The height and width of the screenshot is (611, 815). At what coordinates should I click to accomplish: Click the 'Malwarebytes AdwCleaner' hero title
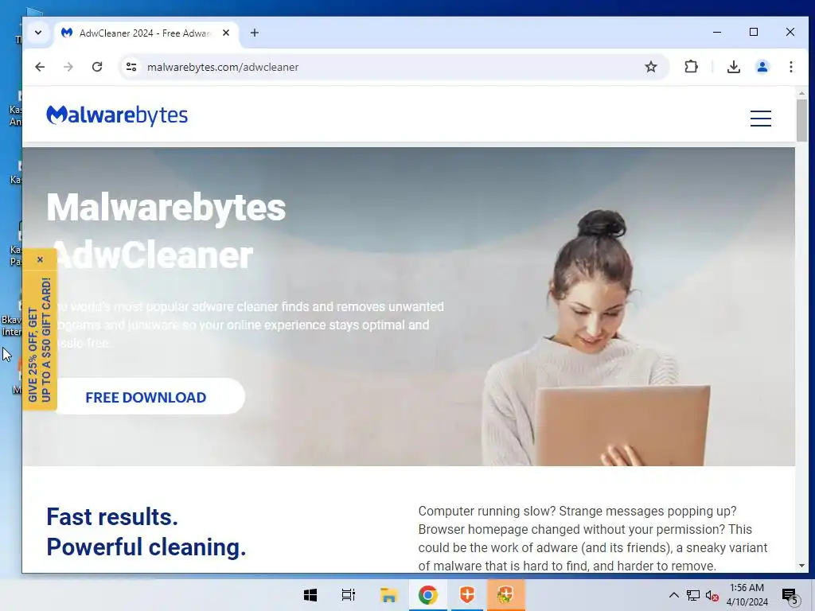pos(166,232)
